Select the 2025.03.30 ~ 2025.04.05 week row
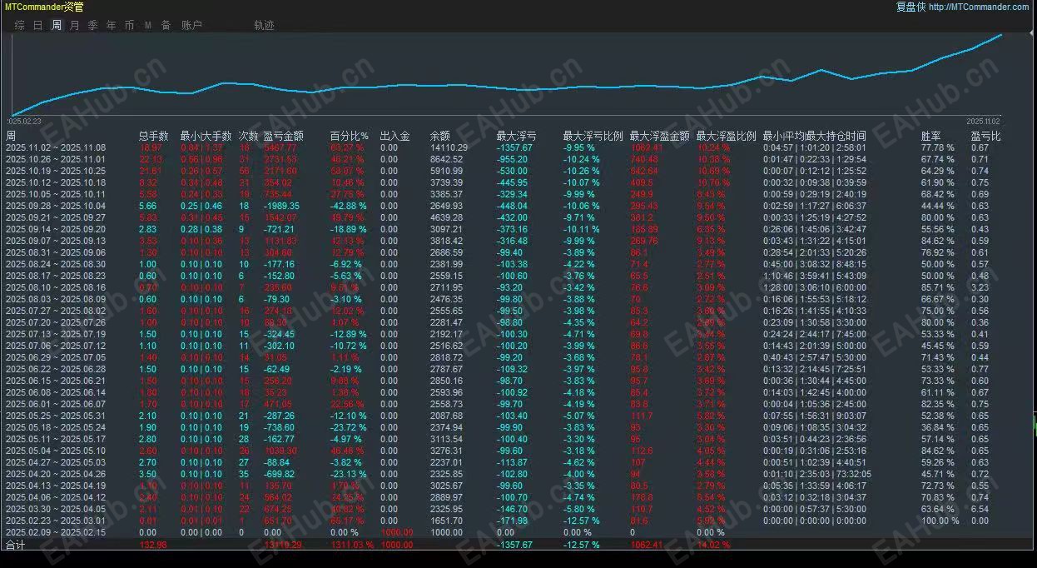The height and width of the screenshot is (568, 1037). click(x=518, y=509)
